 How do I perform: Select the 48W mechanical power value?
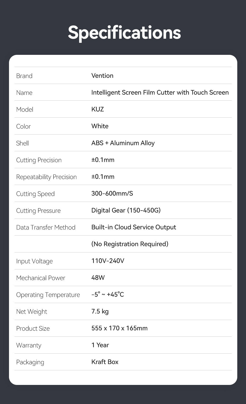tap(98, 278)
